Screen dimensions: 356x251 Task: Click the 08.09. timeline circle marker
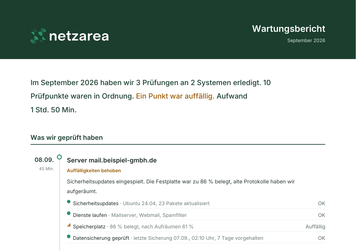[59, 157]
